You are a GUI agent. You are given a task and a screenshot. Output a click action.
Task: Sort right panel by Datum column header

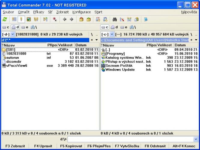coord(186,45)
